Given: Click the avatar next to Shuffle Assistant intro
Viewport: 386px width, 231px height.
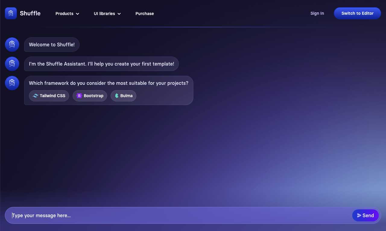Looking at the screenshot, I should (x=12, y=64).
